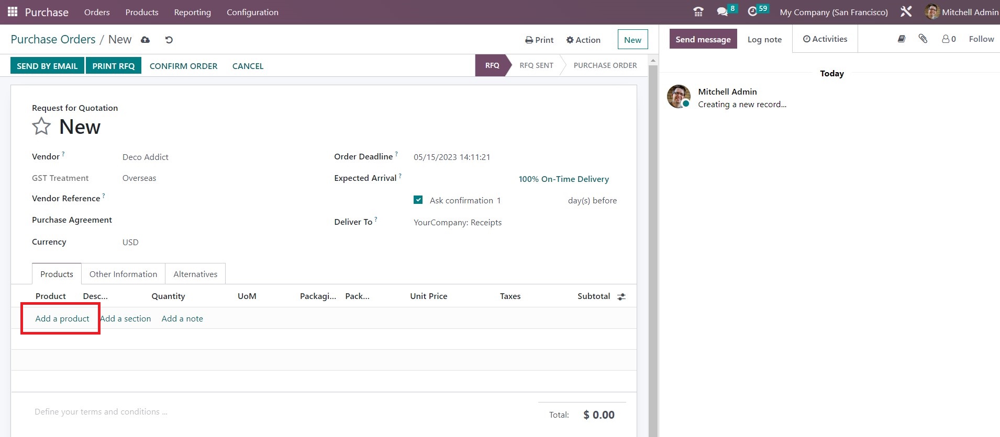
Task: Open optional columns settings icon
Action: point(621,296)
